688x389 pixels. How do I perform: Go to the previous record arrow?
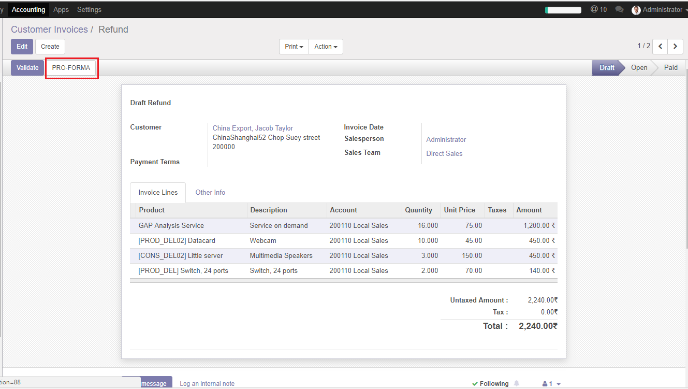tap(660, 46)
